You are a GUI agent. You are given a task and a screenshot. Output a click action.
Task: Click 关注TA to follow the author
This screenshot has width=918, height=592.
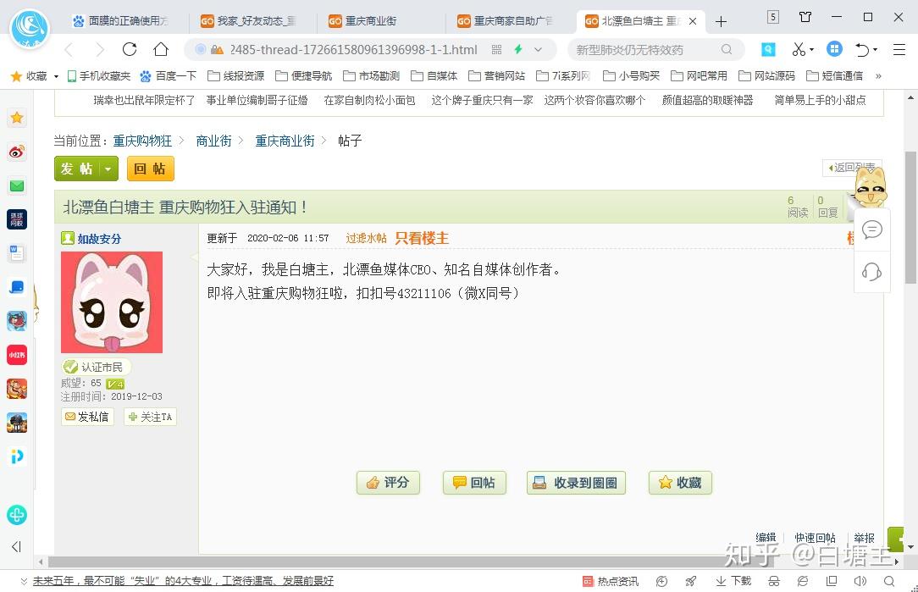point(151,417)
